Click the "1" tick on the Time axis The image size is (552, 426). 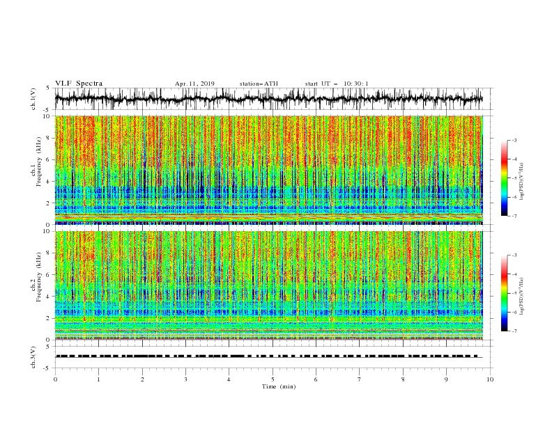[x=98, y=379]
